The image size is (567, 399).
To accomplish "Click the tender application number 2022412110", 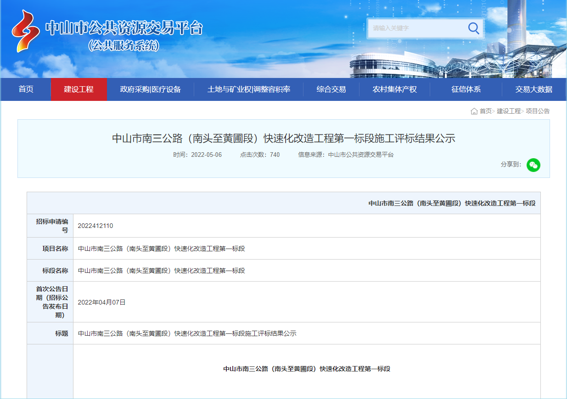I will [x=95, y=226].
